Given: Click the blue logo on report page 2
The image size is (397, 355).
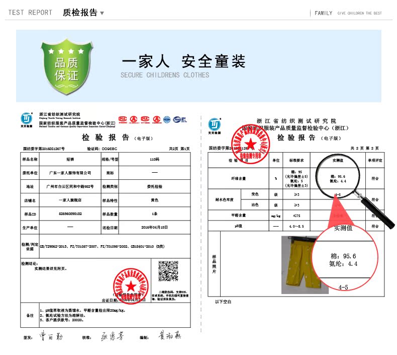Looking at the screenshot, I should (215, 126).
